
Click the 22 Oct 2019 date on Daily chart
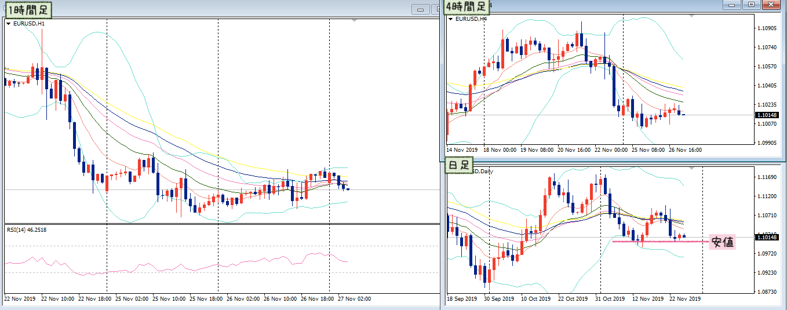point(573,299)
